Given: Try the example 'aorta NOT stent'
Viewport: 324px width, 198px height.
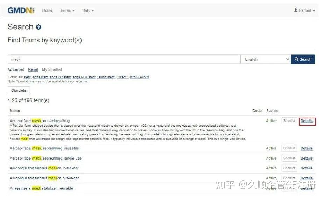Looking at the screenshot, I should pyautogui.click(x=84, y=77).
